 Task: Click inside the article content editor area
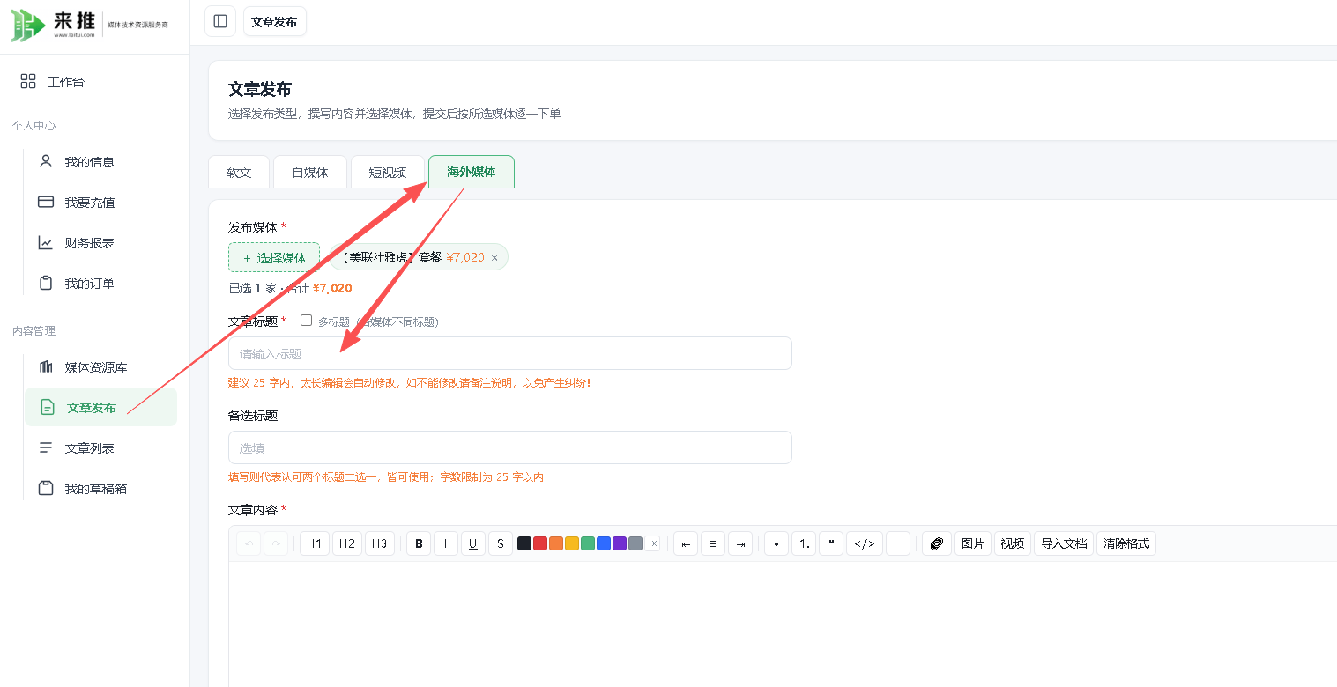click(x=783, y=624)
